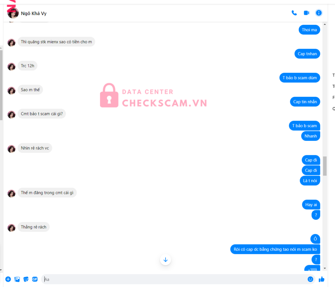Click sender avatar beside 'Thằng rẻ rách'
335x287 pixels.
pyautogui.click(x=11, y=228)
